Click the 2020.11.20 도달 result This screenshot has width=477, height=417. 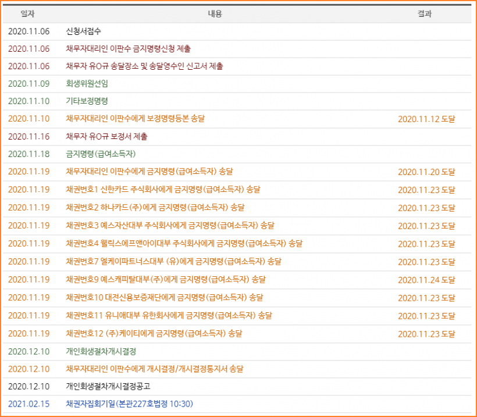click(x=426, y=172)
